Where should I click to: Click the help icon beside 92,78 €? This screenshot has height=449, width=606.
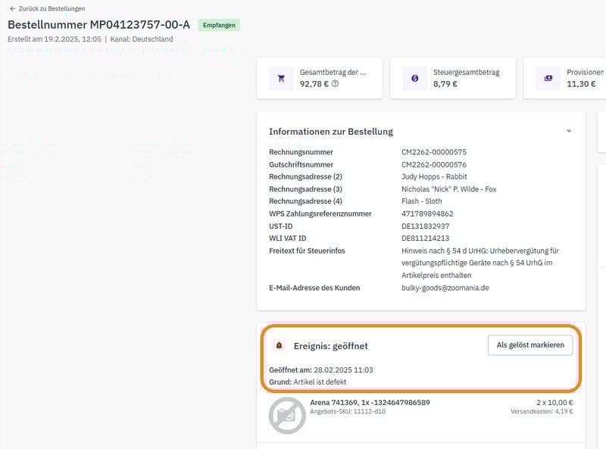tap(335, 83)
